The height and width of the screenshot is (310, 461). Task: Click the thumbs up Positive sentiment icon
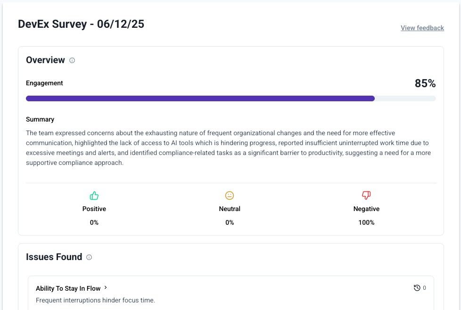(x=94, y=195)
